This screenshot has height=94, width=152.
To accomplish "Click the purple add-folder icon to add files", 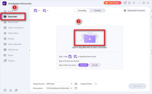I will tap(90, 39).
